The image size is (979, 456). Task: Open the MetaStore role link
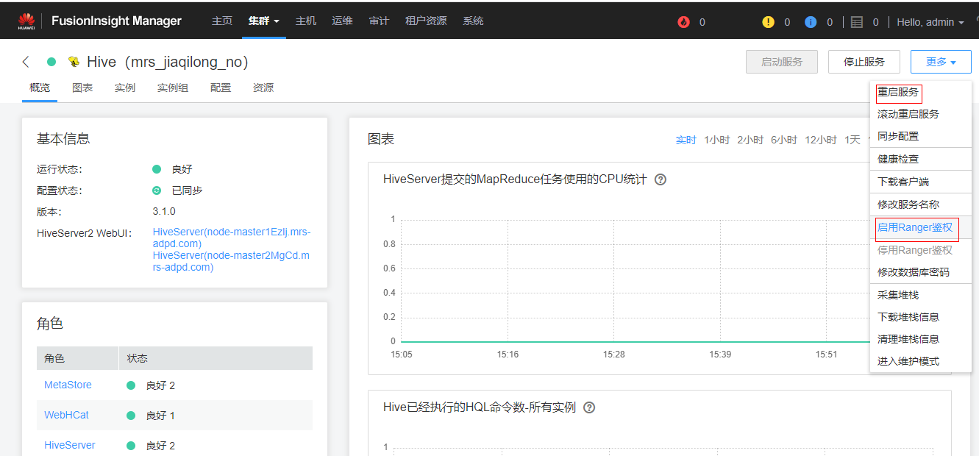pyautogui.click(x=68, y=385)
